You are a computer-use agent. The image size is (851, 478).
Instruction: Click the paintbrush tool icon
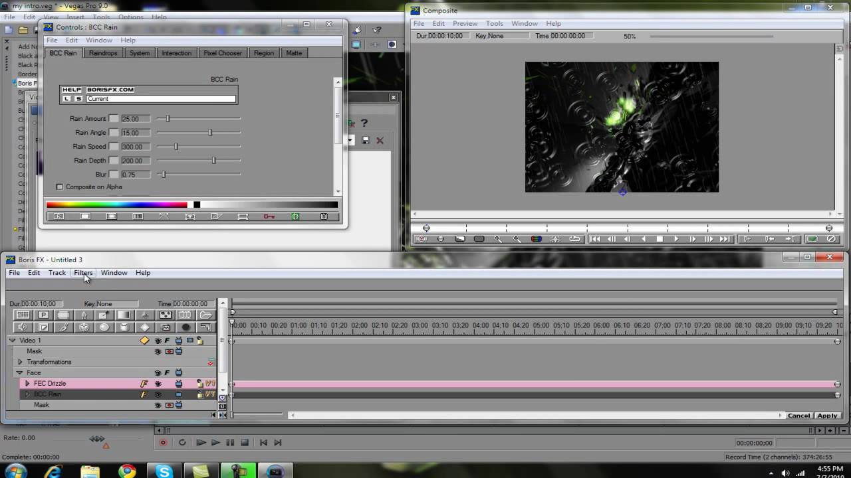point(64,327)
